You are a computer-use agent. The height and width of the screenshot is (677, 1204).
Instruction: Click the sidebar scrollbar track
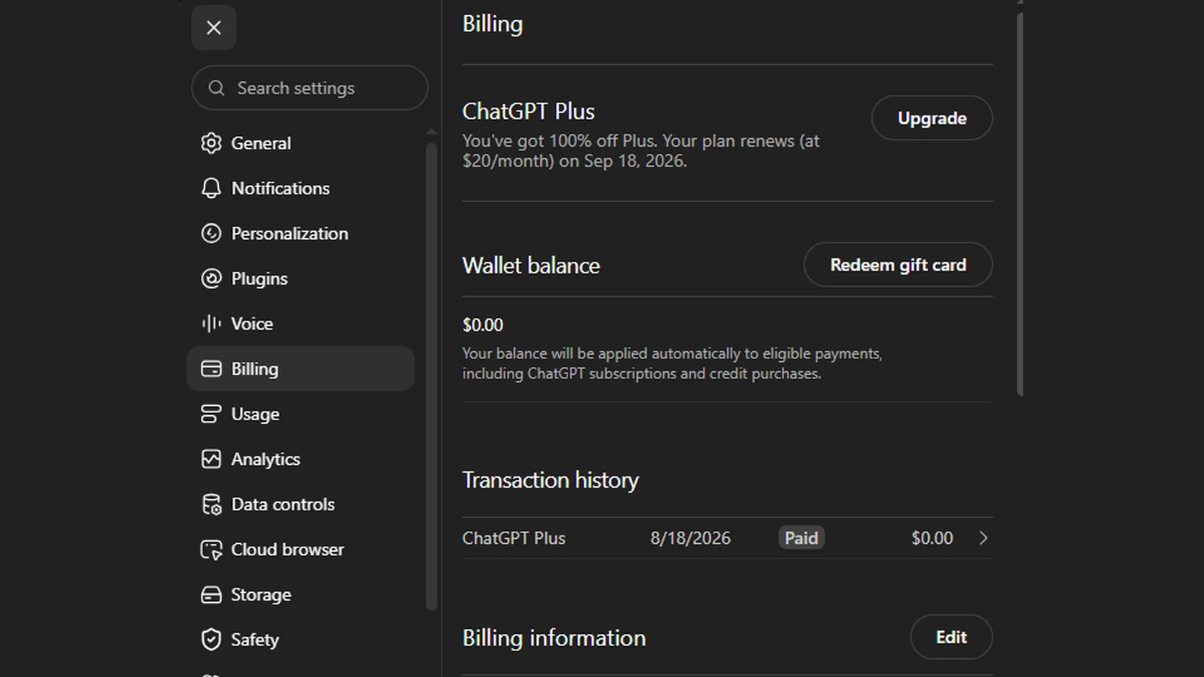click(x=431, y=377)
